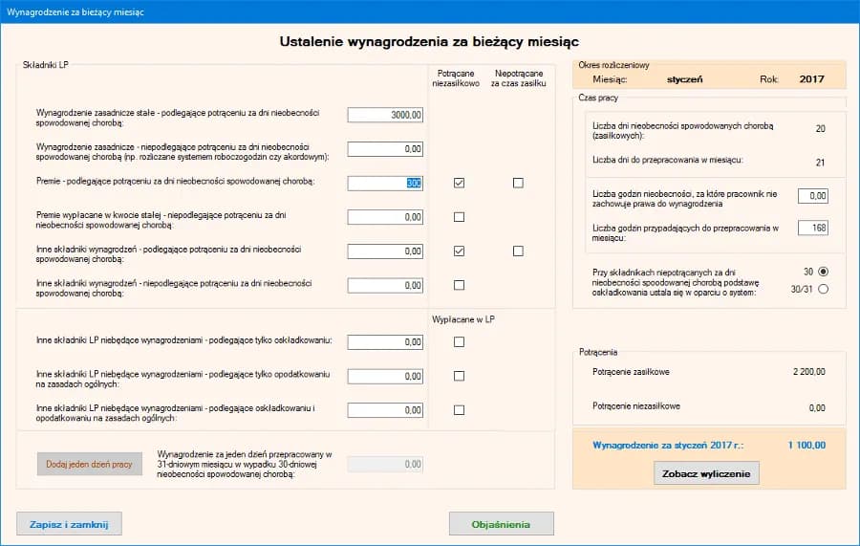Check Niepotrącane za czas zasiłku for Inne składniki
Viewport: 860px width, 546px height.
tap(518, 251)
